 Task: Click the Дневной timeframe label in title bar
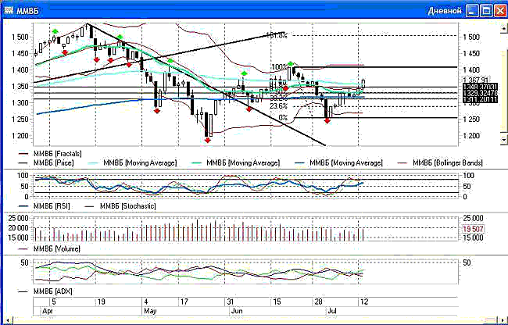(x=445, y=11)
